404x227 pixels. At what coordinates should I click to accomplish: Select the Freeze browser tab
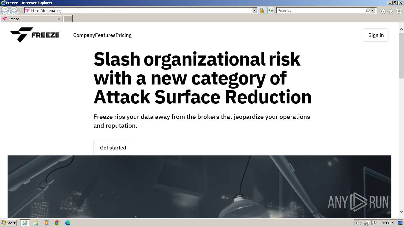pos(31,19)
